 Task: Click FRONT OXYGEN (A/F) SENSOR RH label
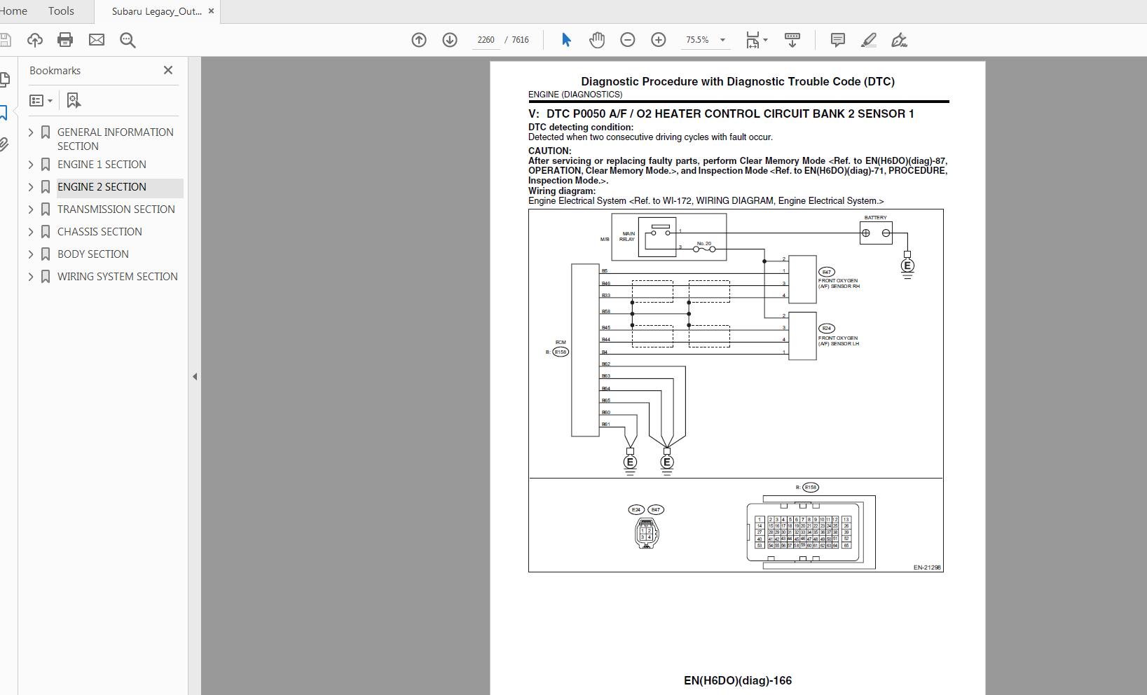pos(839,284)
